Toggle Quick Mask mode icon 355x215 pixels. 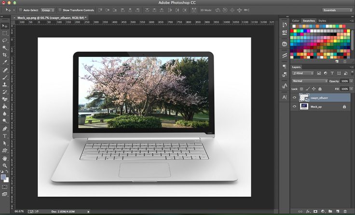(x=4, y=187)
